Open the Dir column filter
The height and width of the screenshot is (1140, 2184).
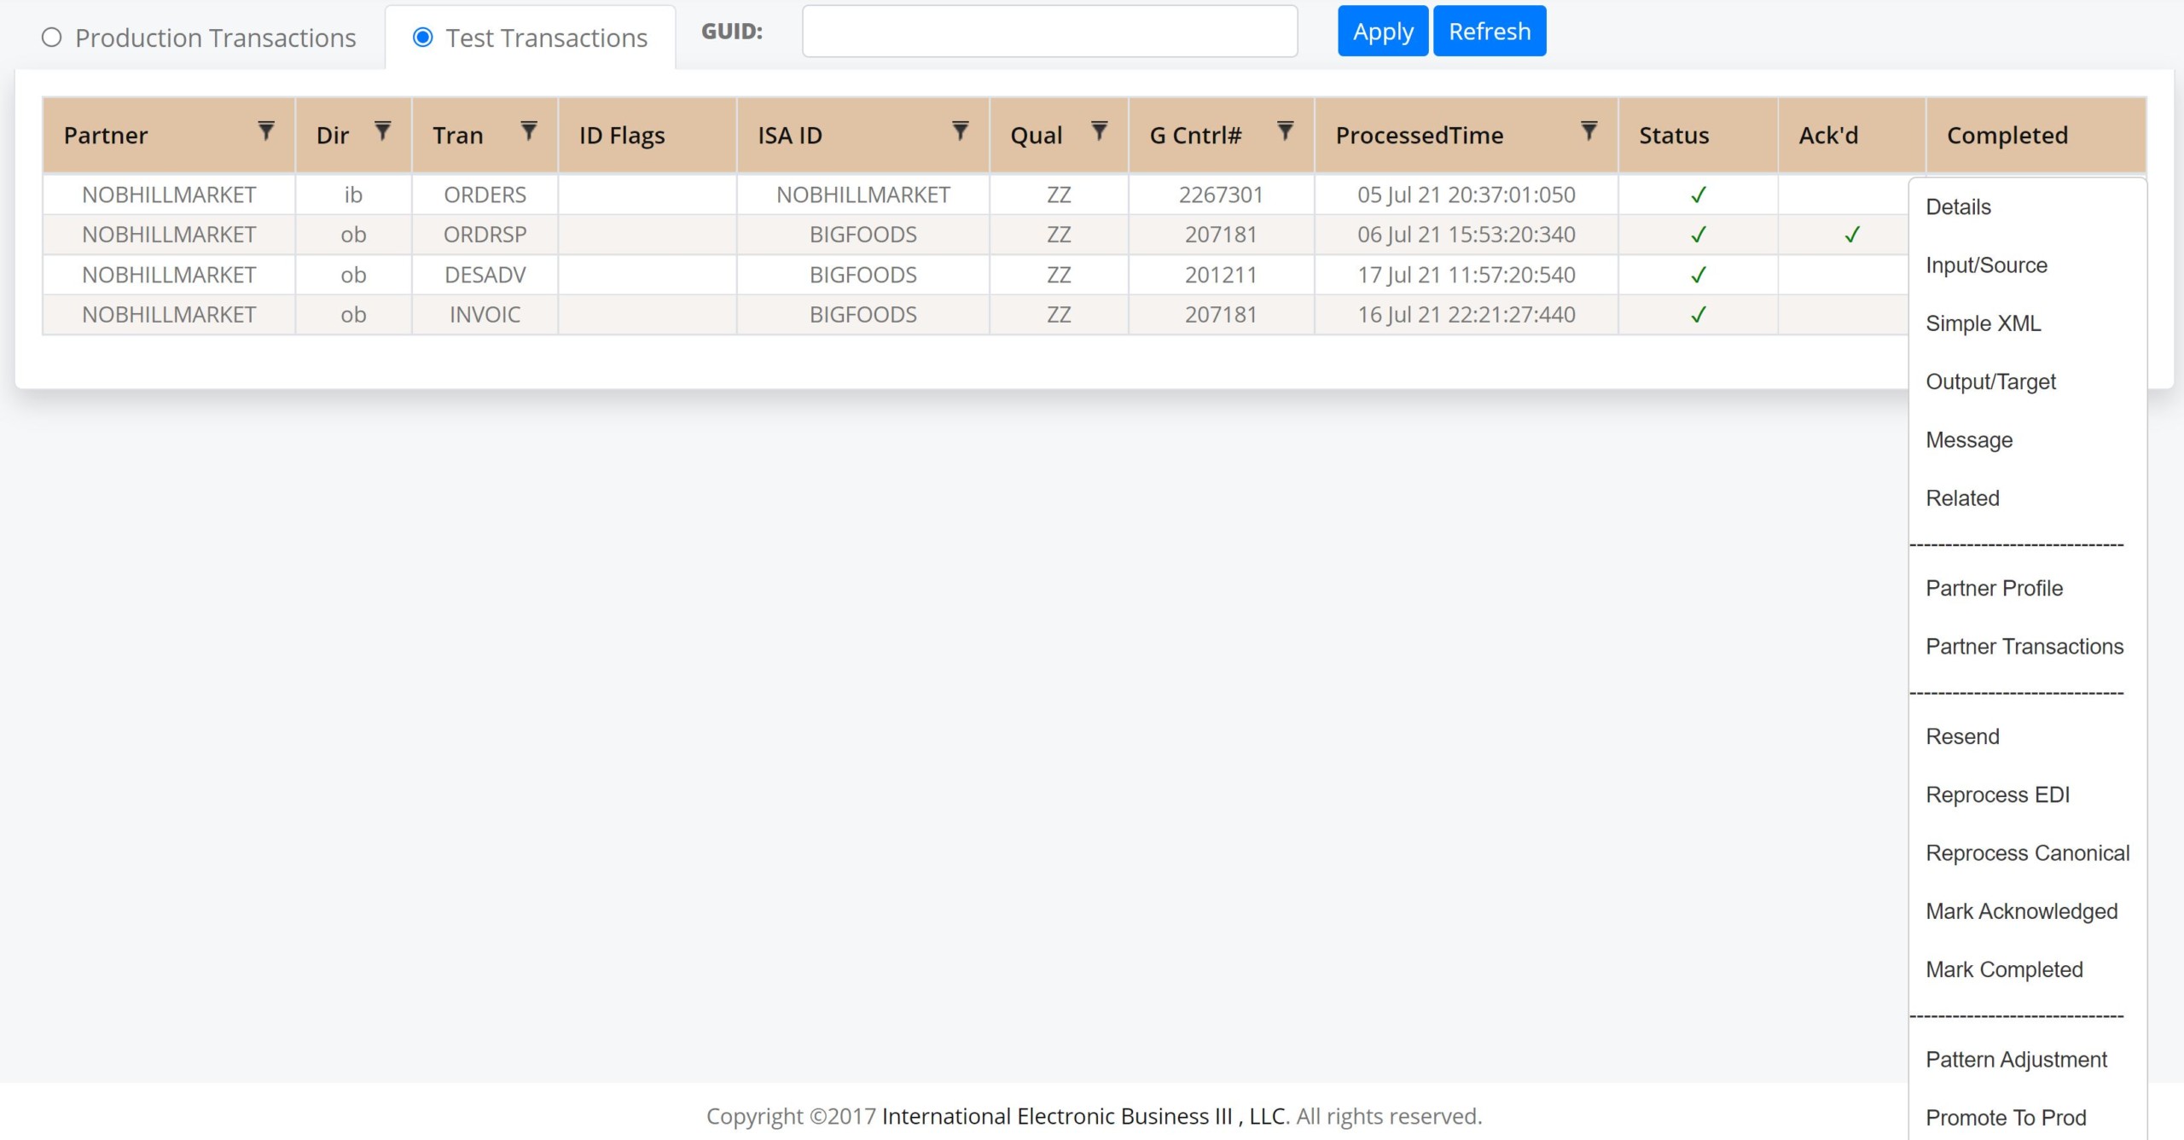(383, 131)
